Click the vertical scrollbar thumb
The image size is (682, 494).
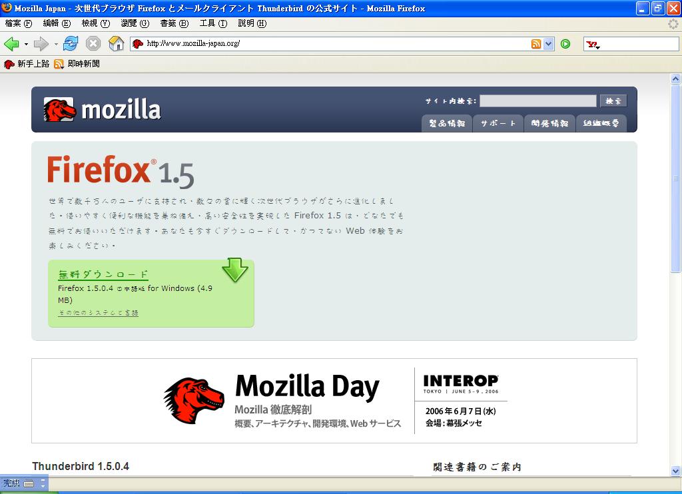[x=675, y=178]
